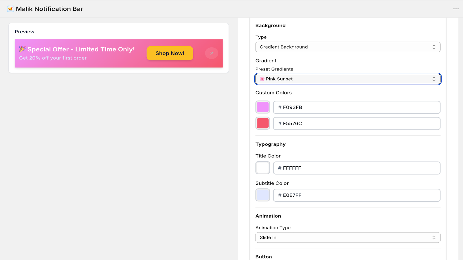The width and height of the screenshot is (463, 260).
Task: Open the lavender Subtitle Color picker
Action: [262, 195]
